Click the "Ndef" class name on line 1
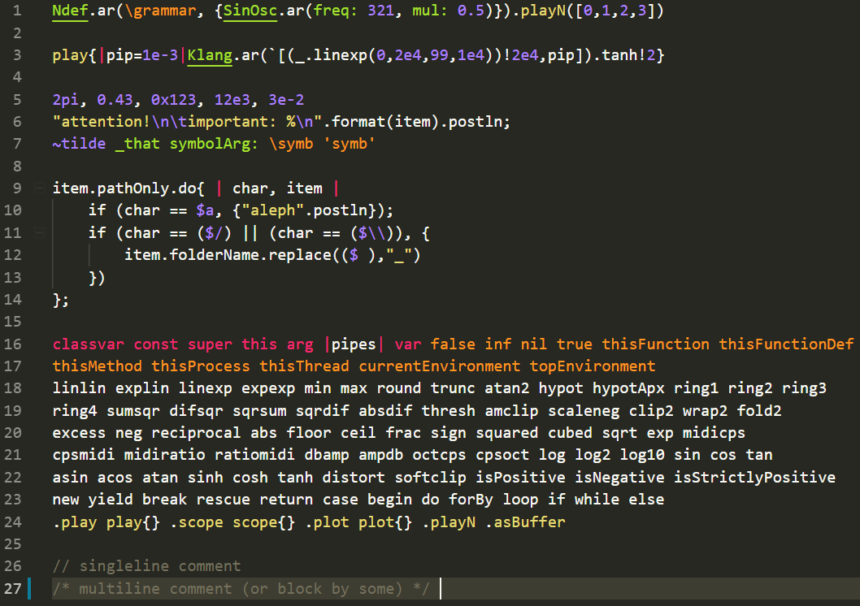Screen dimensions: 860x606 click(70, 11)
